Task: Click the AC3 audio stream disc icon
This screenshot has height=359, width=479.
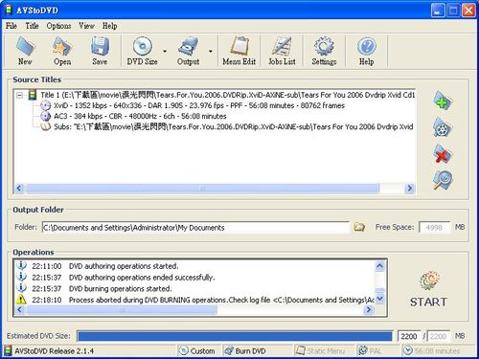Action: pyautogui.click(x=46, y=116)
